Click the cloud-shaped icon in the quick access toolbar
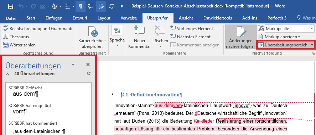316x135 pixels. [112, 6]
